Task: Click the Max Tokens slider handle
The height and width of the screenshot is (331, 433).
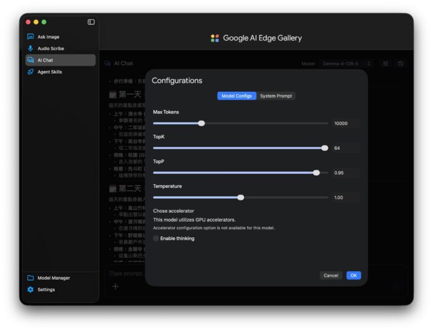Action: pos(202,123)
